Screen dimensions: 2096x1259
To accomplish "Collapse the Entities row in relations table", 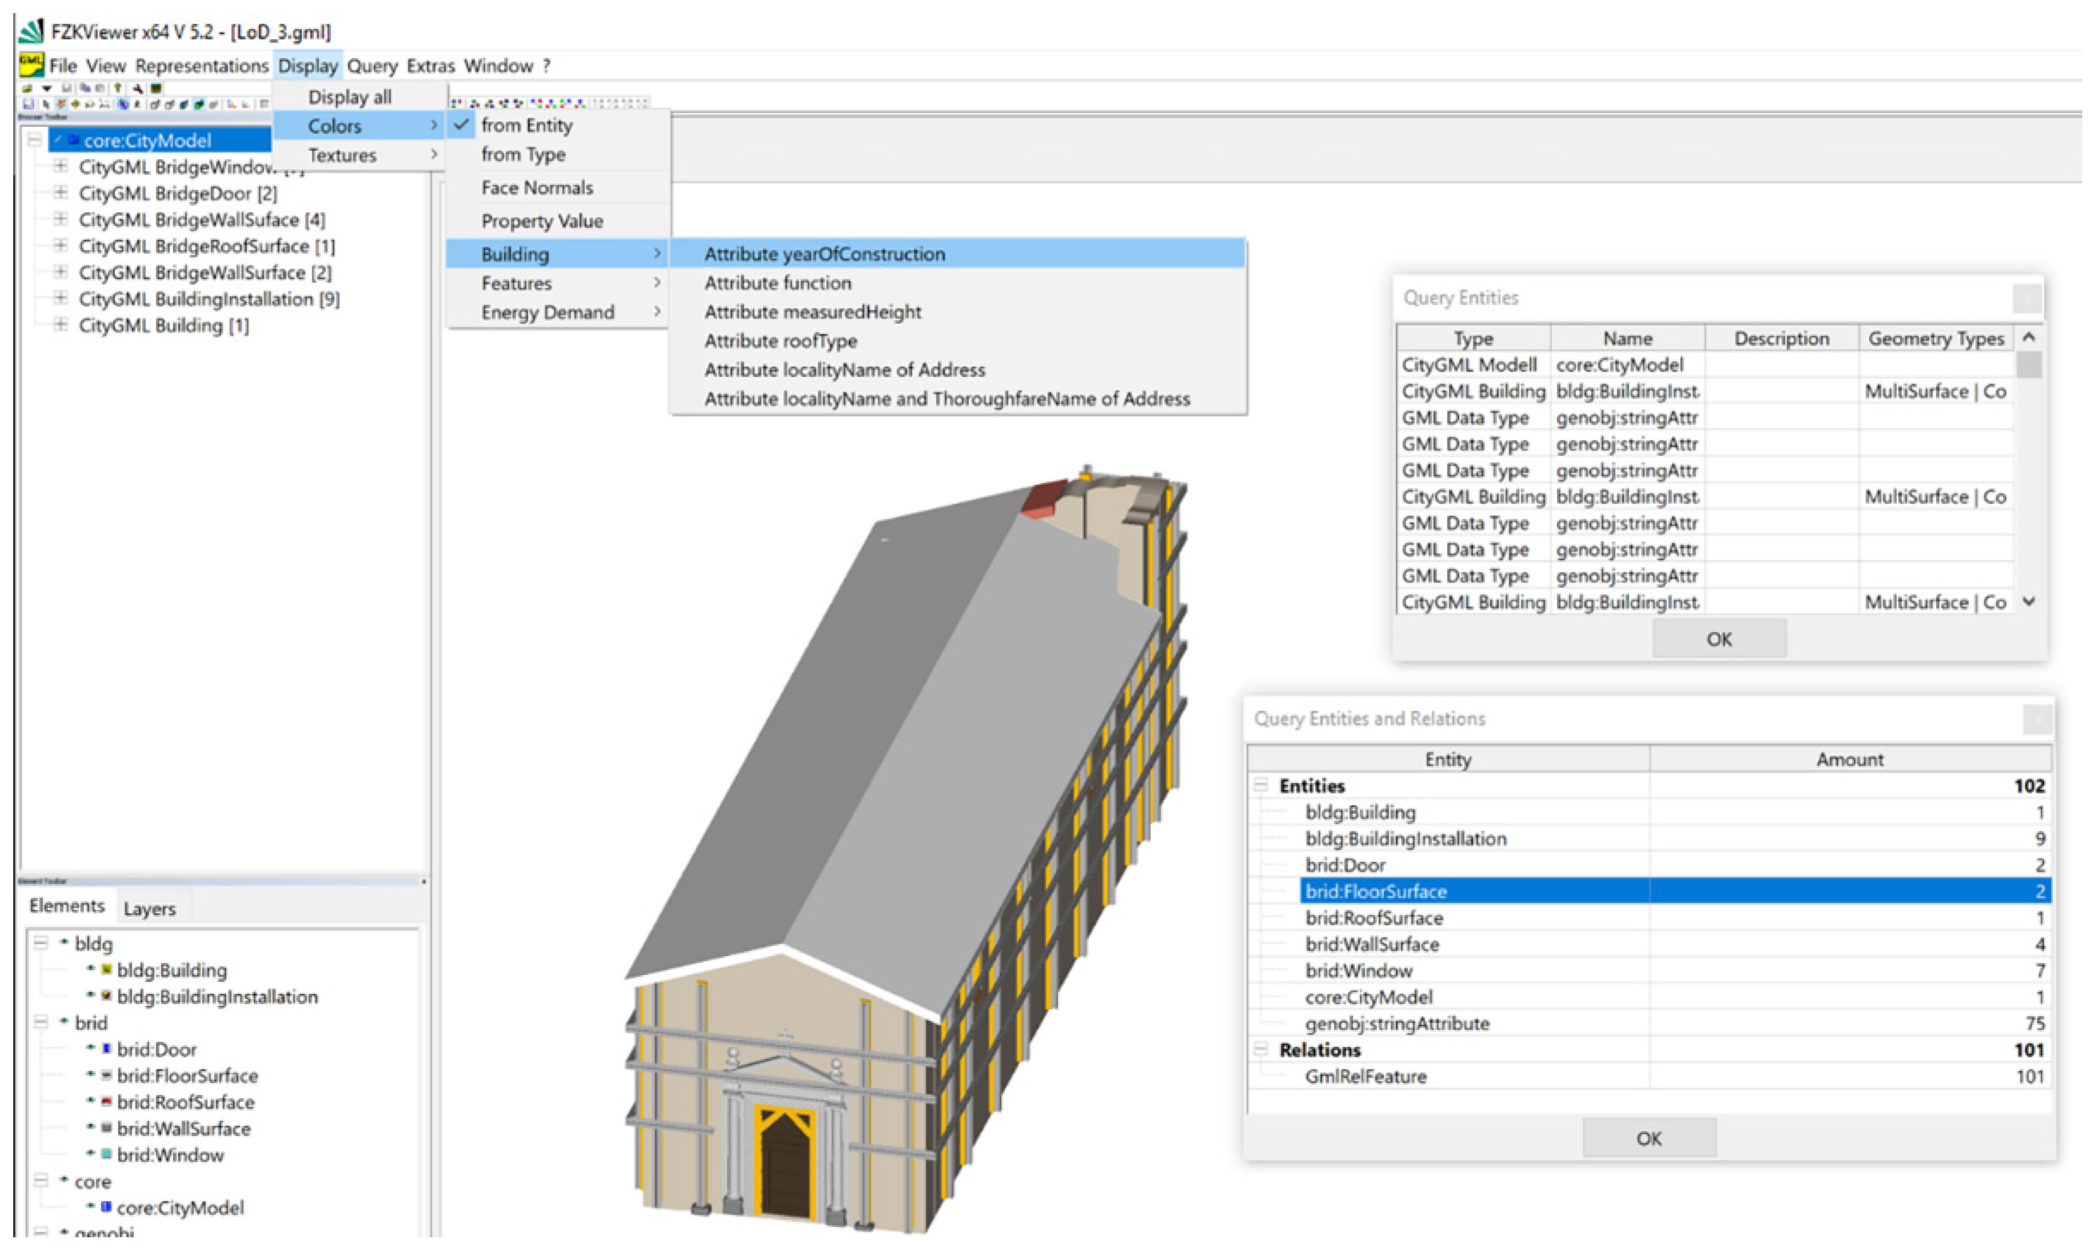I will (x=1260, y=786).
